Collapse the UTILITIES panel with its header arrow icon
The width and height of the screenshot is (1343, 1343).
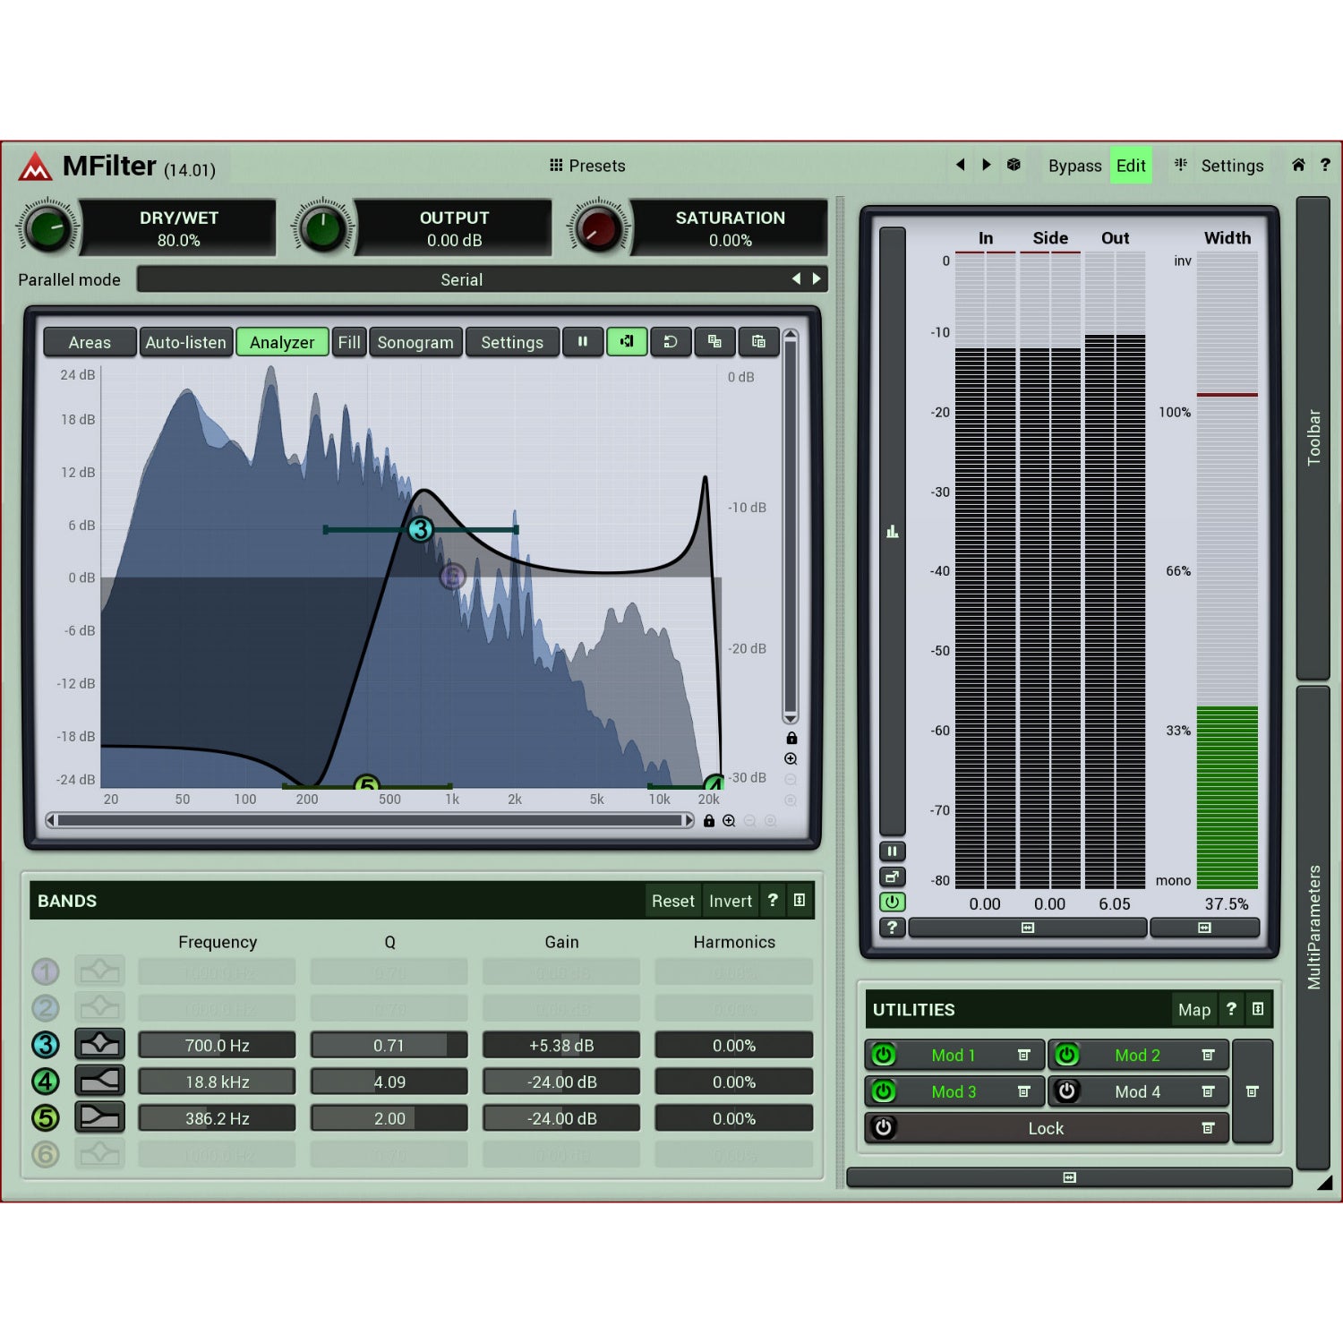click(1258, 1009)
